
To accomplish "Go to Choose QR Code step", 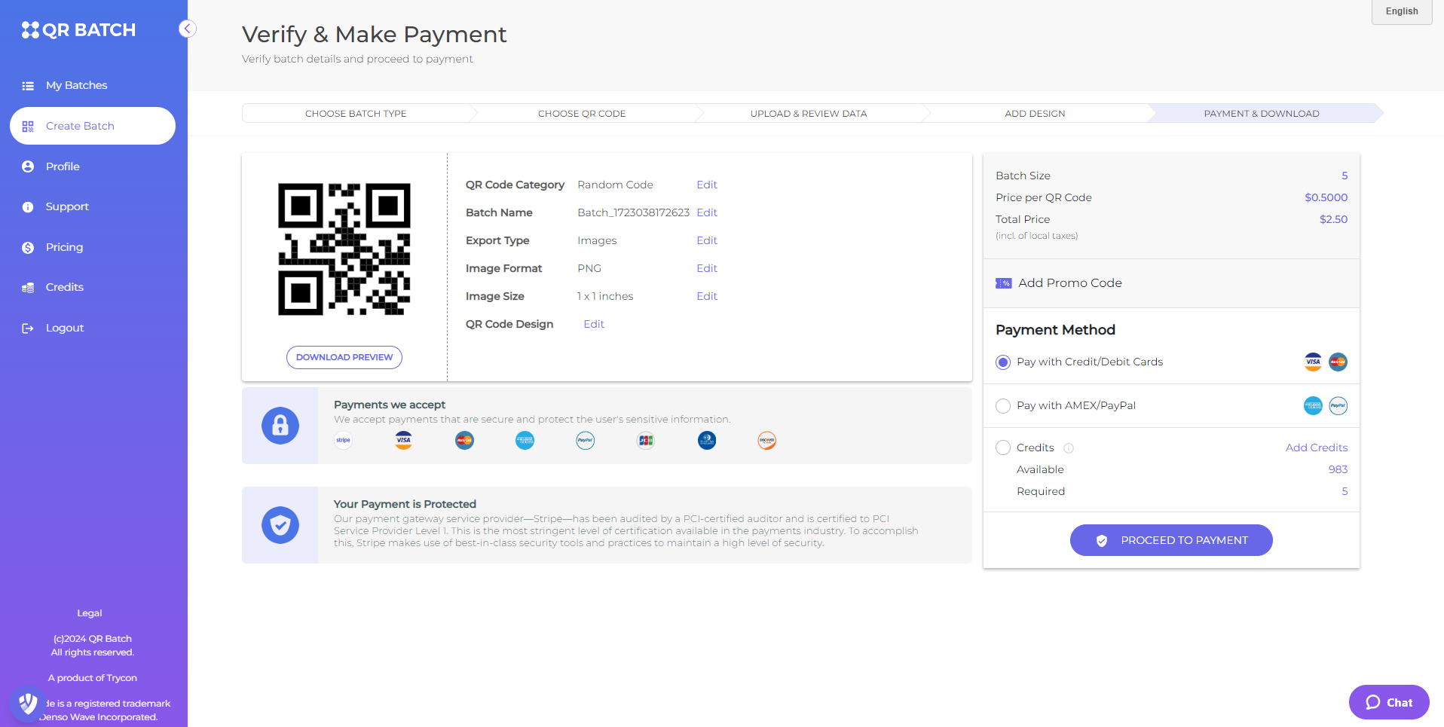I will tap(582, 114).
